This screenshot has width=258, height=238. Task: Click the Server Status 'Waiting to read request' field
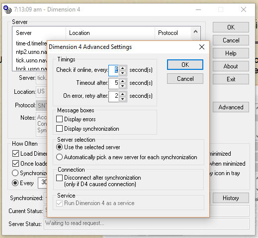point(147,224)
